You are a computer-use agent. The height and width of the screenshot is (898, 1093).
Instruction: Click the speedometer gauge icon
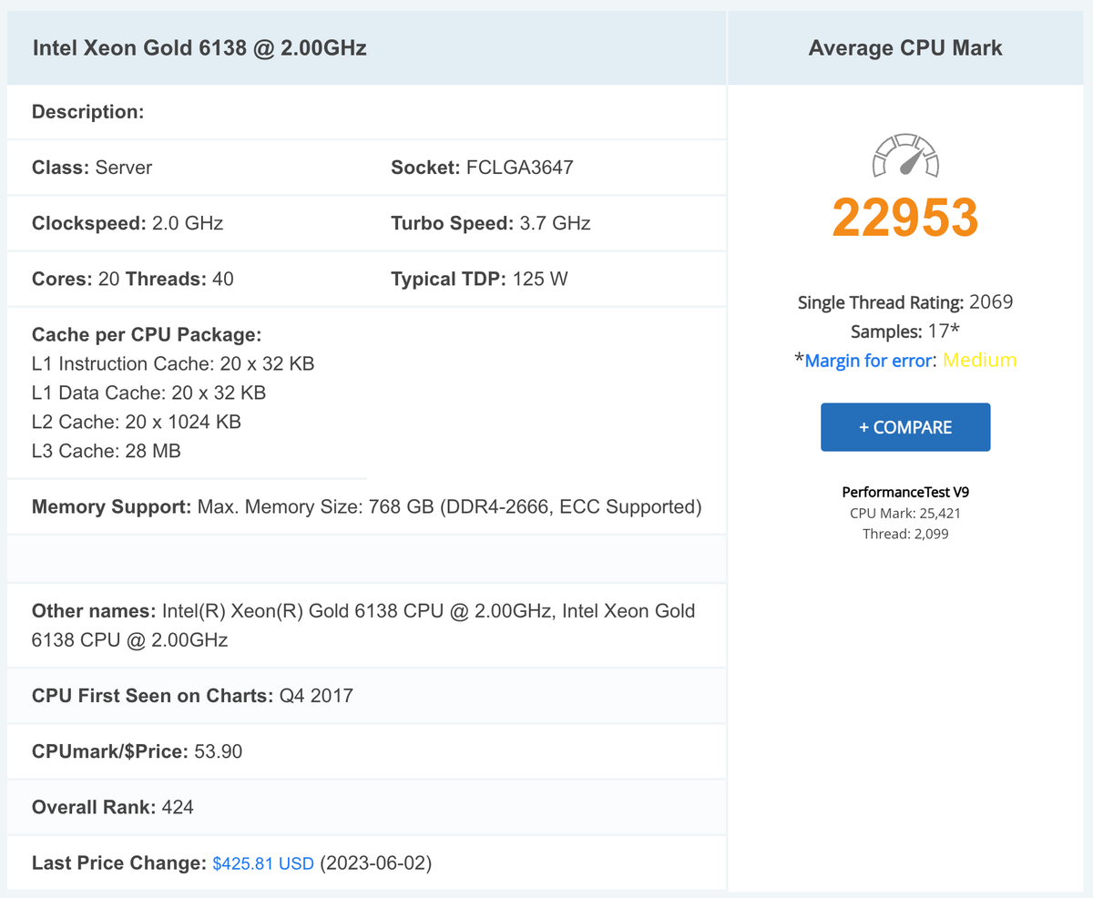tap(904, 156)
